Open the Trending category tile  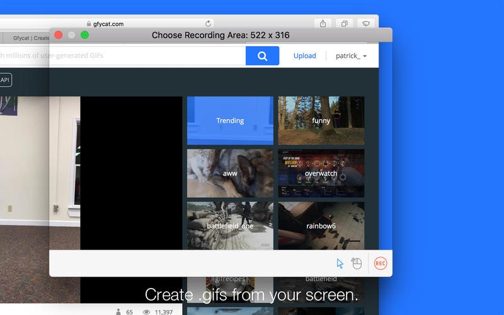(230, 120)
